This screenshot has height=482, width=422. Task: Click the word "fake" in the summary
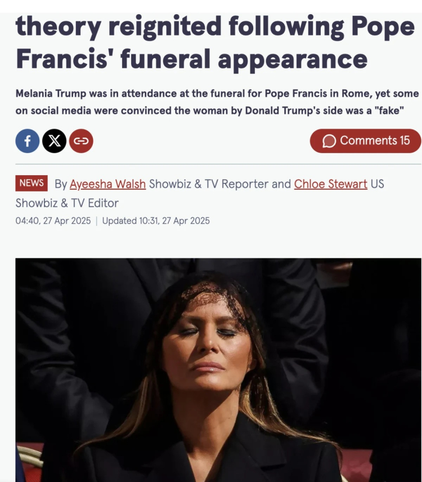coord(390,110)
